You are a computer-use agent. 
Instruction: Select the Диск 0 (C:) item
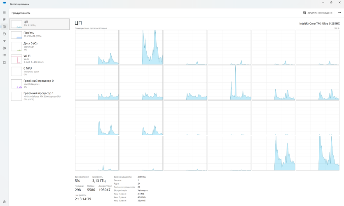coord(39,46)
